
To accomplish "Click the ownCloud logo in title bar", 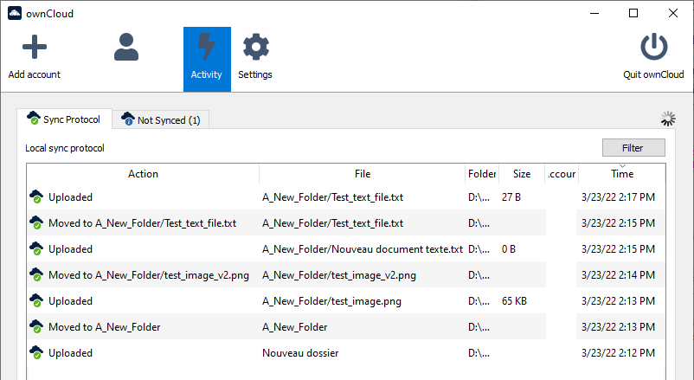I will point(15,13).
